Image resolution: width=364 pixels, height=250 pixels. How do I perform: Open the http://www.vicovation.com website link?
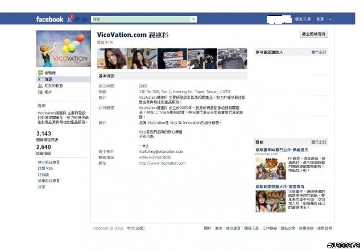point(162,163)
